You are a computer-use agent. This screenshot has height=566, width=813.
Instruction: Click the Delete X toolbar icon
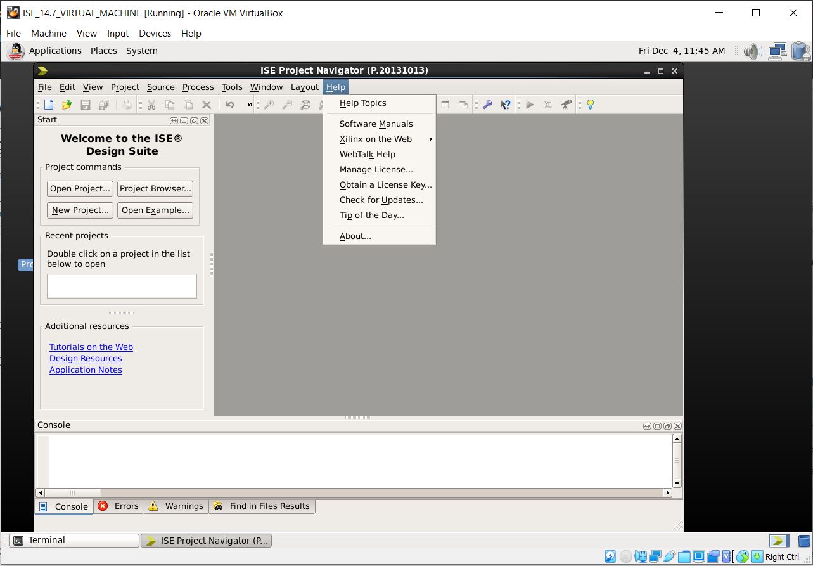click(207, 105)
